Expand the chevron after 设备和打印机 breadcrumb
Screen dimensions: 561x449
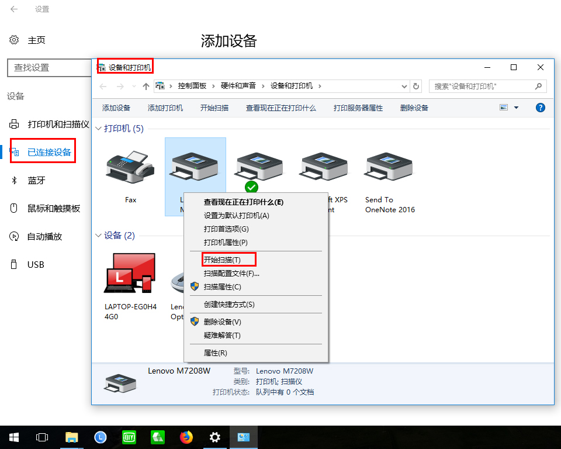320,87
